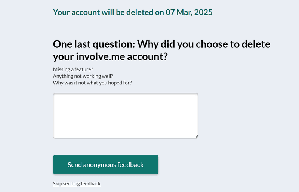299x192 pixels.
Task: Click the 'One last question' heading text
Action: coord(94,44)
